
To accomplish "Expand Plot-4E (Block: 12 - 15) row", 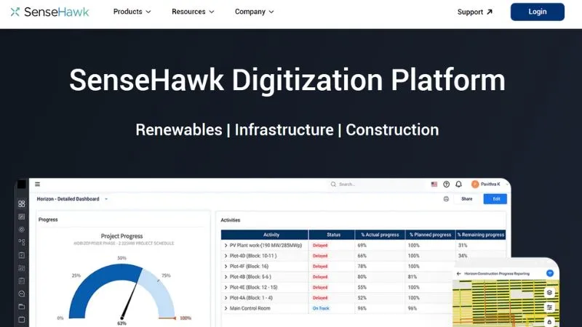I will coord(226,287).
